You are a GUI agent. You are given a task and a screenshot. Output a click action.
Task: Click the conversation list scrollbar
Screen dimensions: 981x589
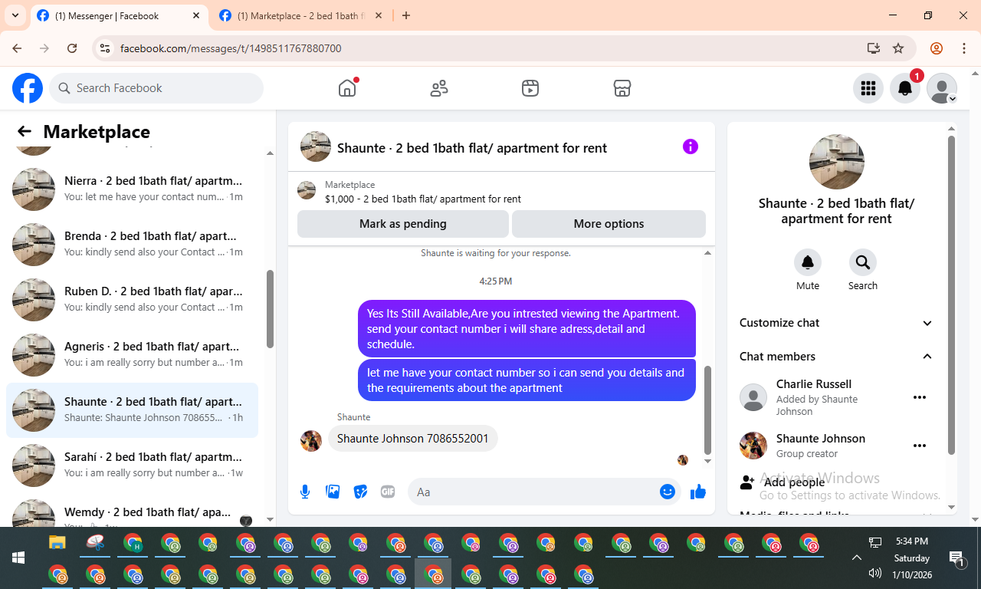click(x=270, y=309)
